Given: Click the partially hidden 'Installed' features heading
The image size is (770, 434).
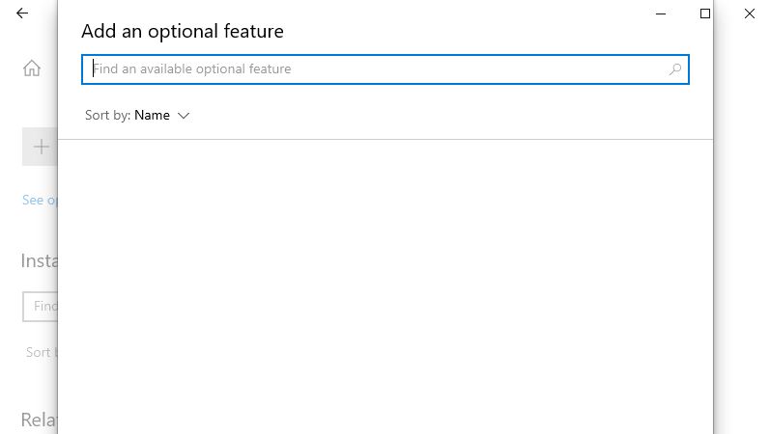Looking at the screenshot, I should (40, 261).
